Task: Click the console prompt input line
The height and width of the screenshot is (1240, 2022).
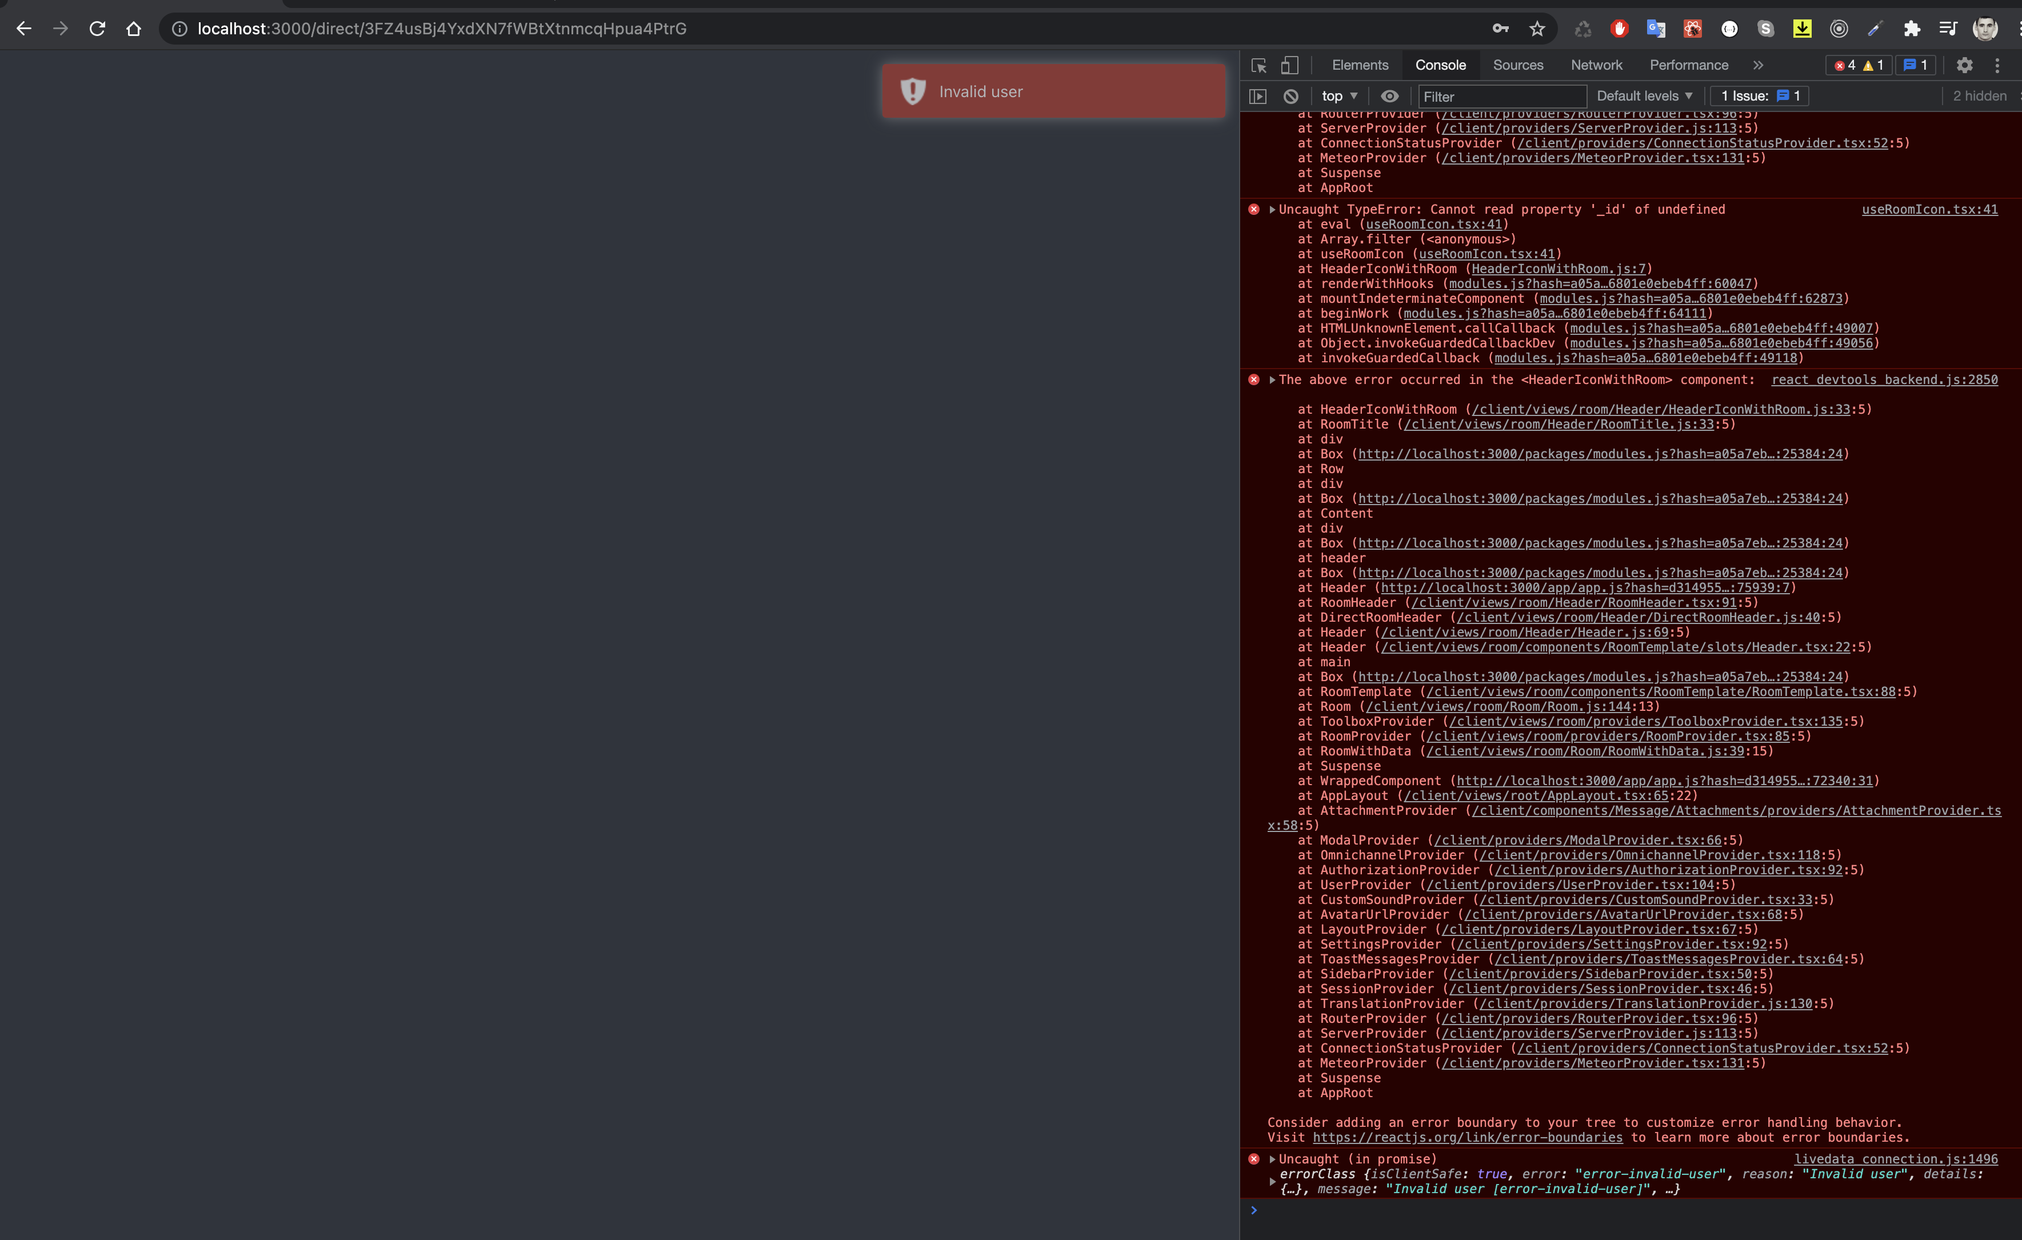Action: (1633, 1210)
